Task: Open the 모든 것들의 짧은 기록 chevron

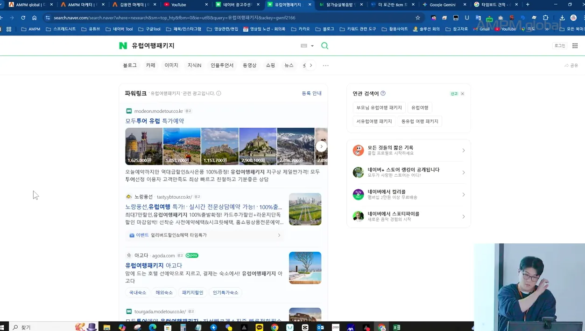Action: pyautogui.click(x=463, y=151)
